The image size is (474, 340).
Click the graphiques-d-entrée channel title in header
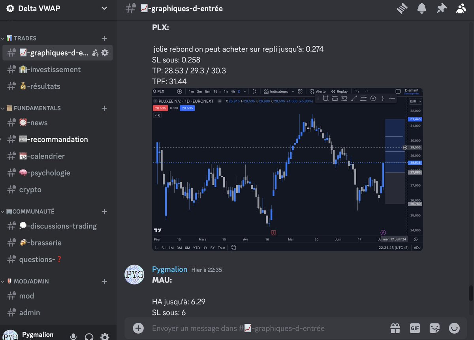point(182,8)
